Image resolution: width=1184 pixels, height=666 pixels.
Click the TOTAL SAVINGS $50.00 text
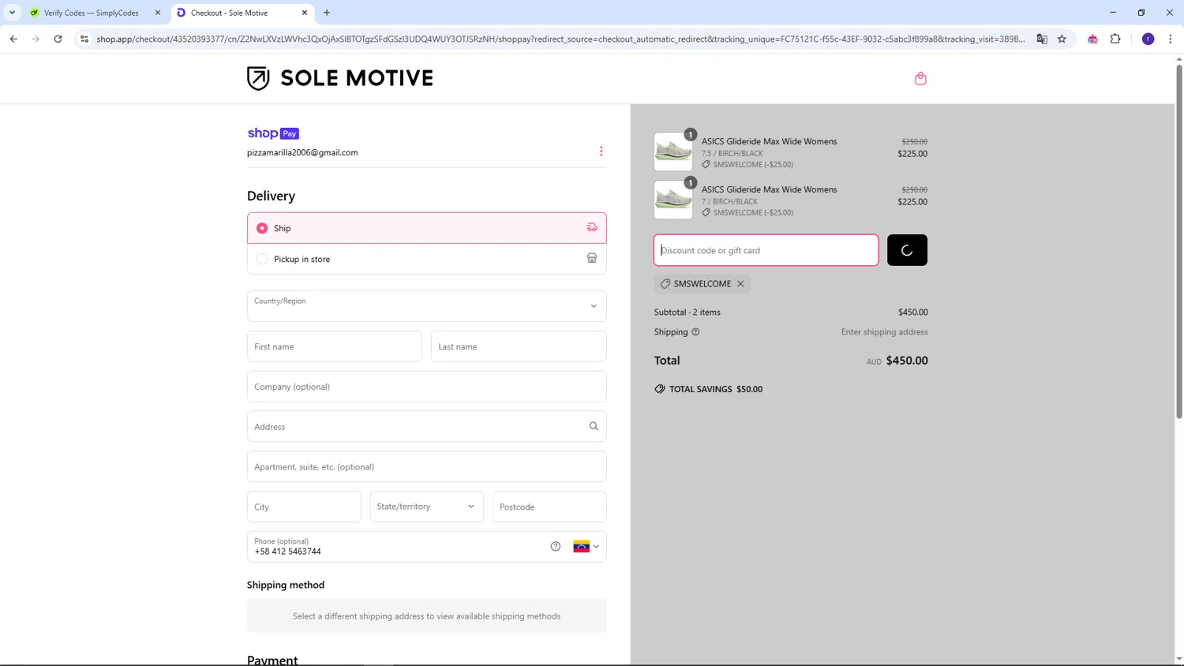tap(716, 389)
